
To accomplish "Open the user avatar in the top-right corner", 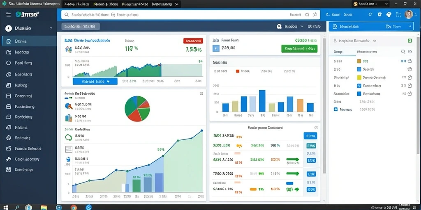I will coord(409,14).
